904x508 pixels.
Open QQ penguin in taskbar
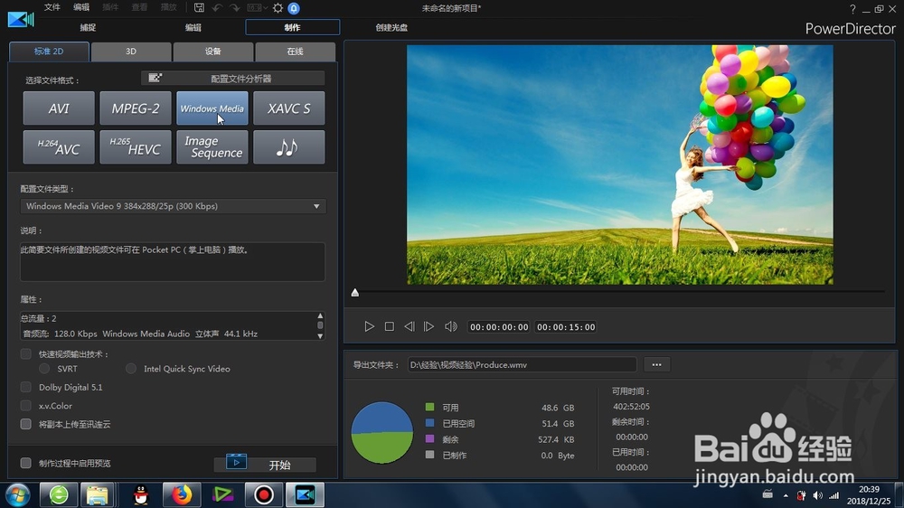tap(141, 494)
